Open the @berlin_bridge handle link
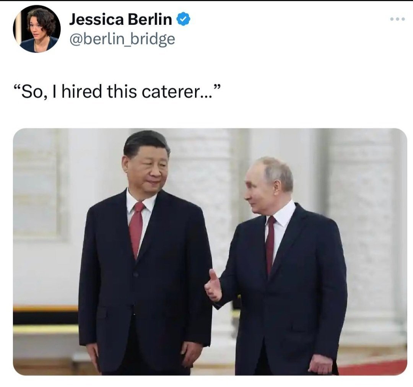 pos(122,39)
